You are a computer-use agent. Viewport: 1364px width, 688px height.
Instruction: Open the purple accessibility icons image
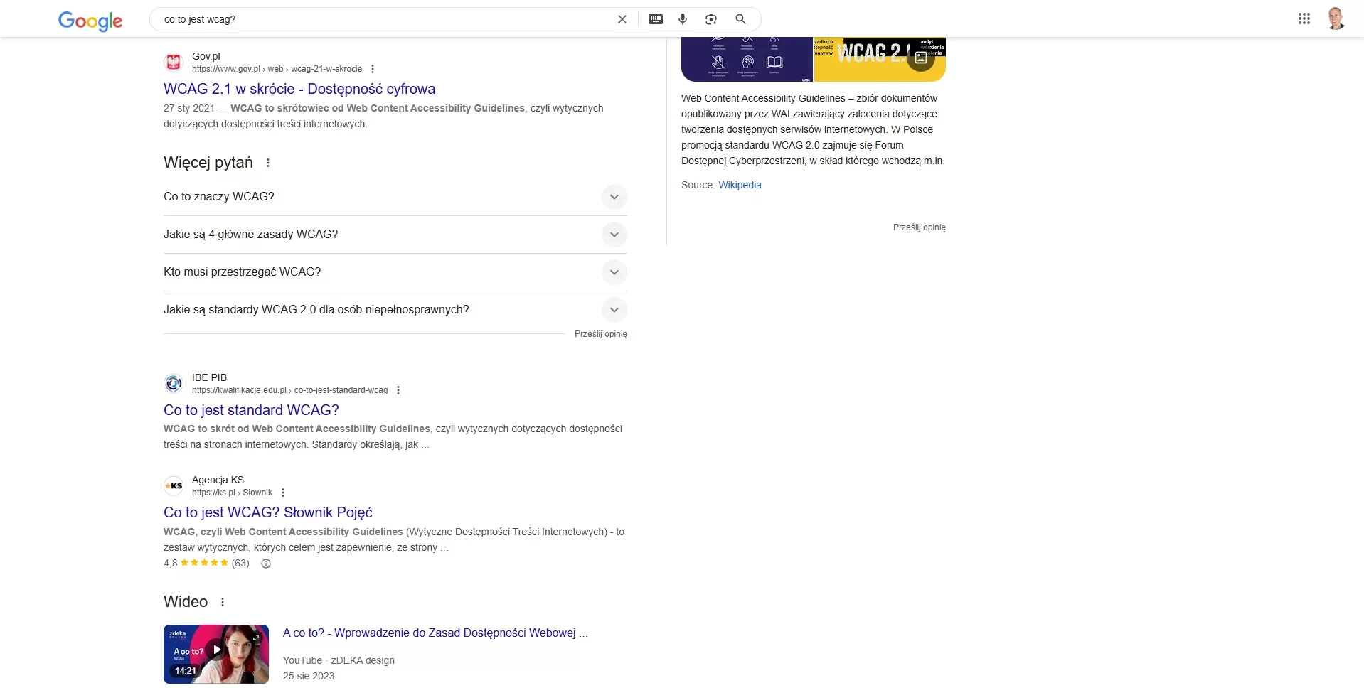tap(747, 59)
